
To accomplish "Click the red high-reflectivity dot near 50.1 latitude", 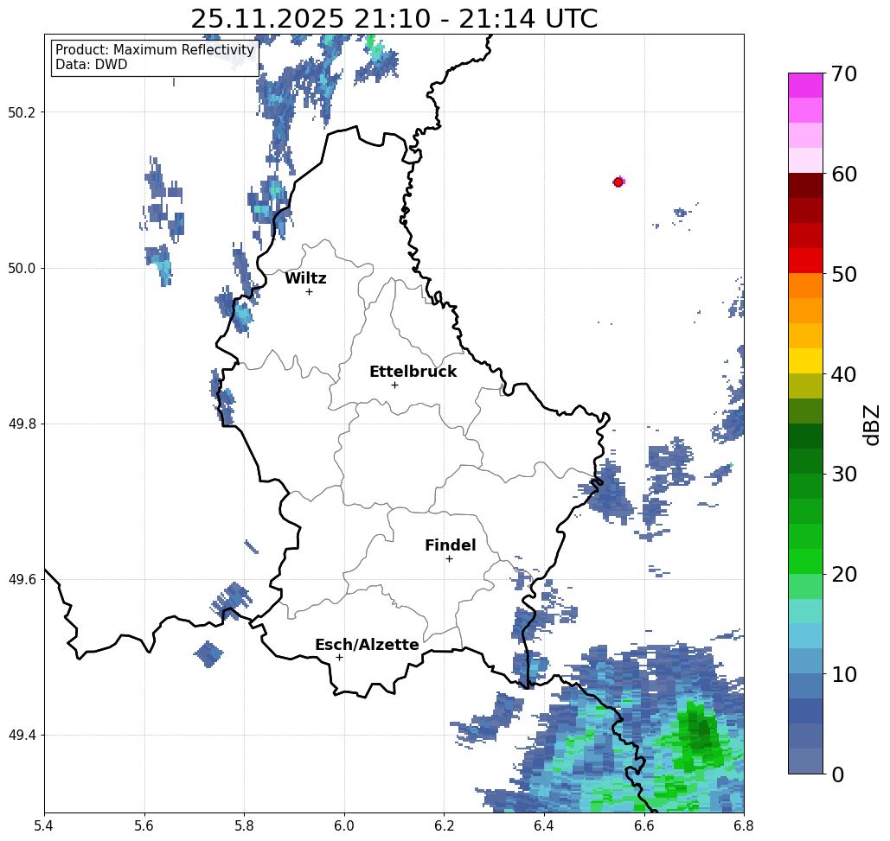I will click(x=618, y=182).
